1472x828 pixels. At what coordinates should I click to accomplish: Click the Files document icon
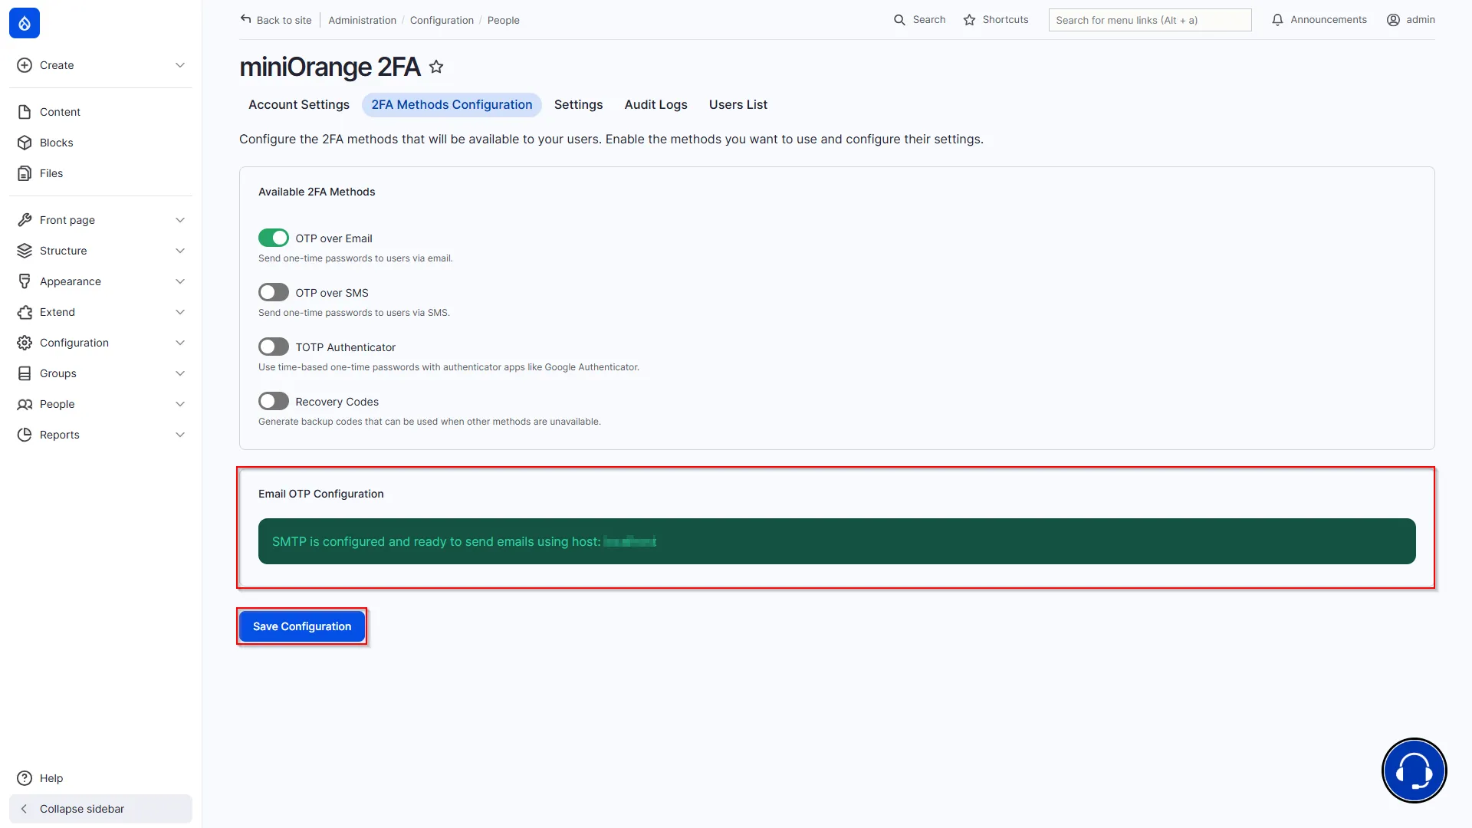pos(25,173)
